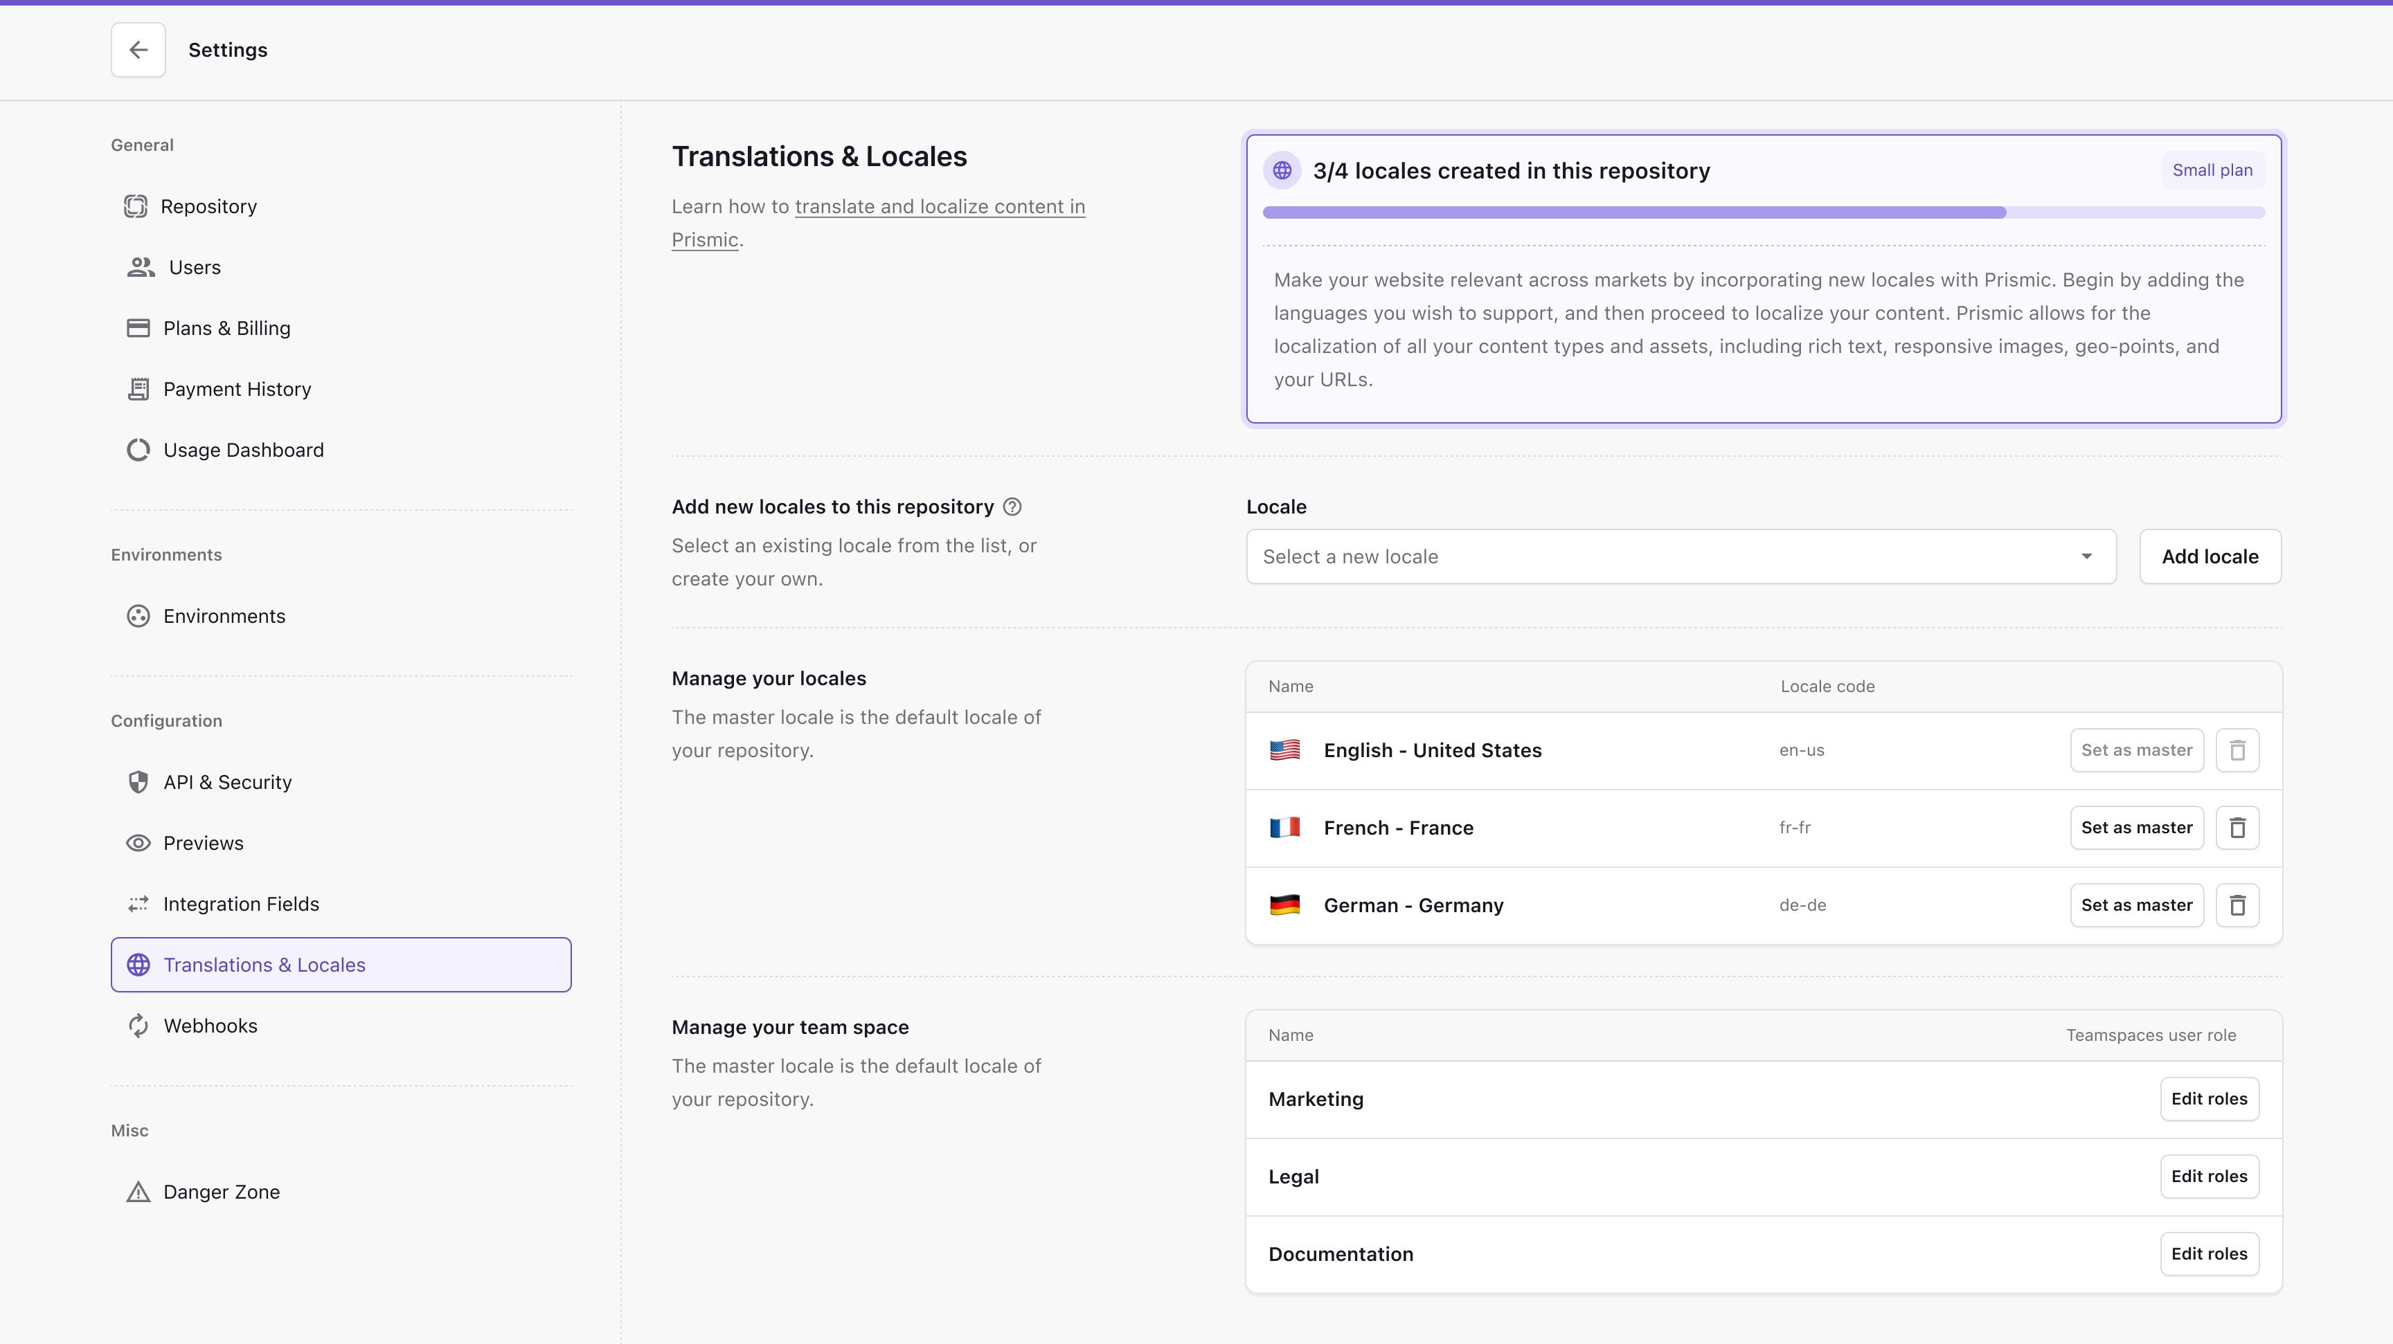2393x1344 pixels.
Task: Open Plans & Billing settings
Action: click(x=226, y=329)
